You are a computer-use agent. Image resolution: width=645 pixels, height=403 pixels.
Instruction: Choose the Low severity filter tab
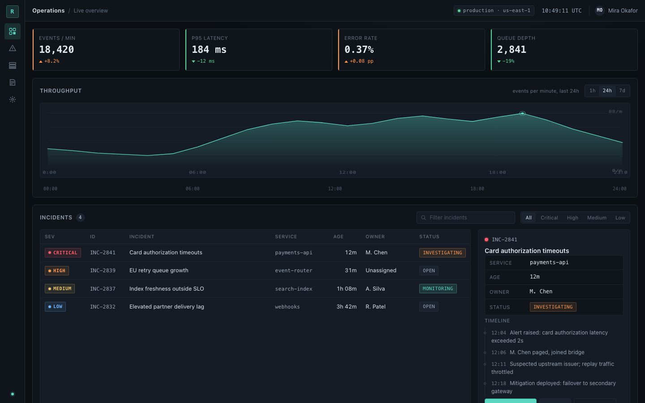point(620,218)
